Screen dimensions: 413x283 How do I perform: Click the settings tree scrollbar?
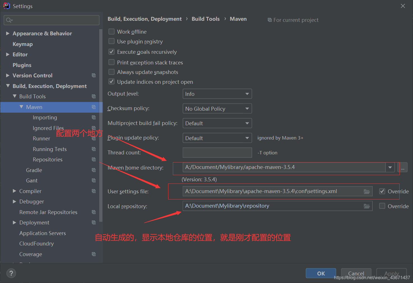(x=101, y=126)
